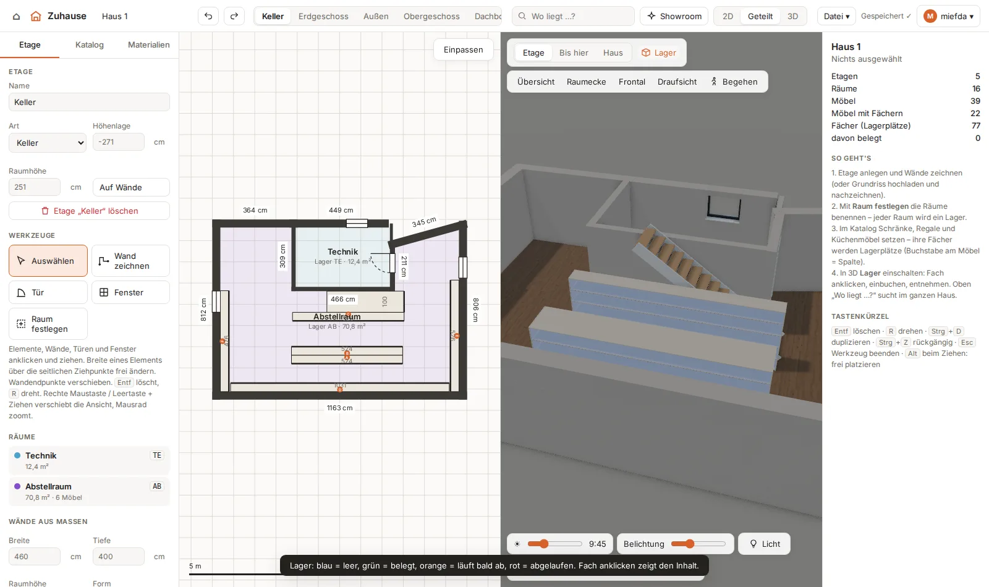Choose the Tür tool
The image size is (989, 587).
point(48,292)
